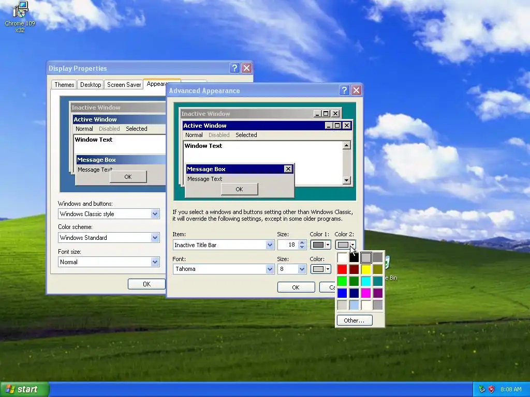Click the red security shield tray icon

tap(492, 389)
